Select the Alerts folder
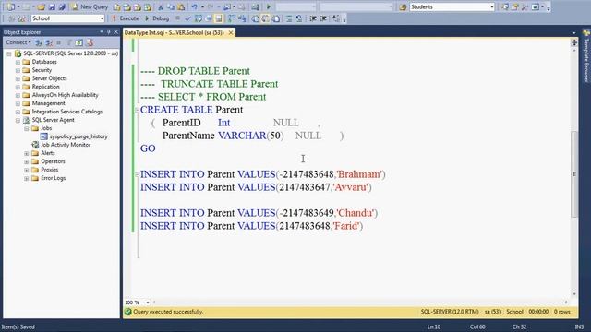 pyautogui.click(x=47, y=153)
